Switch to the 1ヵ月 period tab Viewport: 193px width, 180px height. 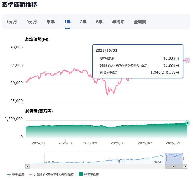11,22
